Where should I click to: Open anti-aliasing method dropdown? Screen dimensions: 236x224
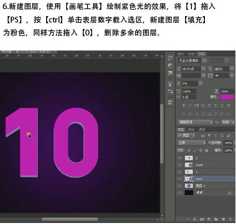(228, 122)
